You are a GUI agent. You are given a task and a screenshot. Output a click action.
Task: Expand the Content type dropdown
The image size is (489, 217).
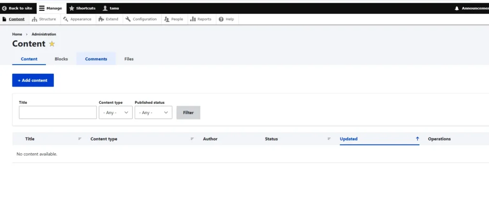(x=116, y=112)
